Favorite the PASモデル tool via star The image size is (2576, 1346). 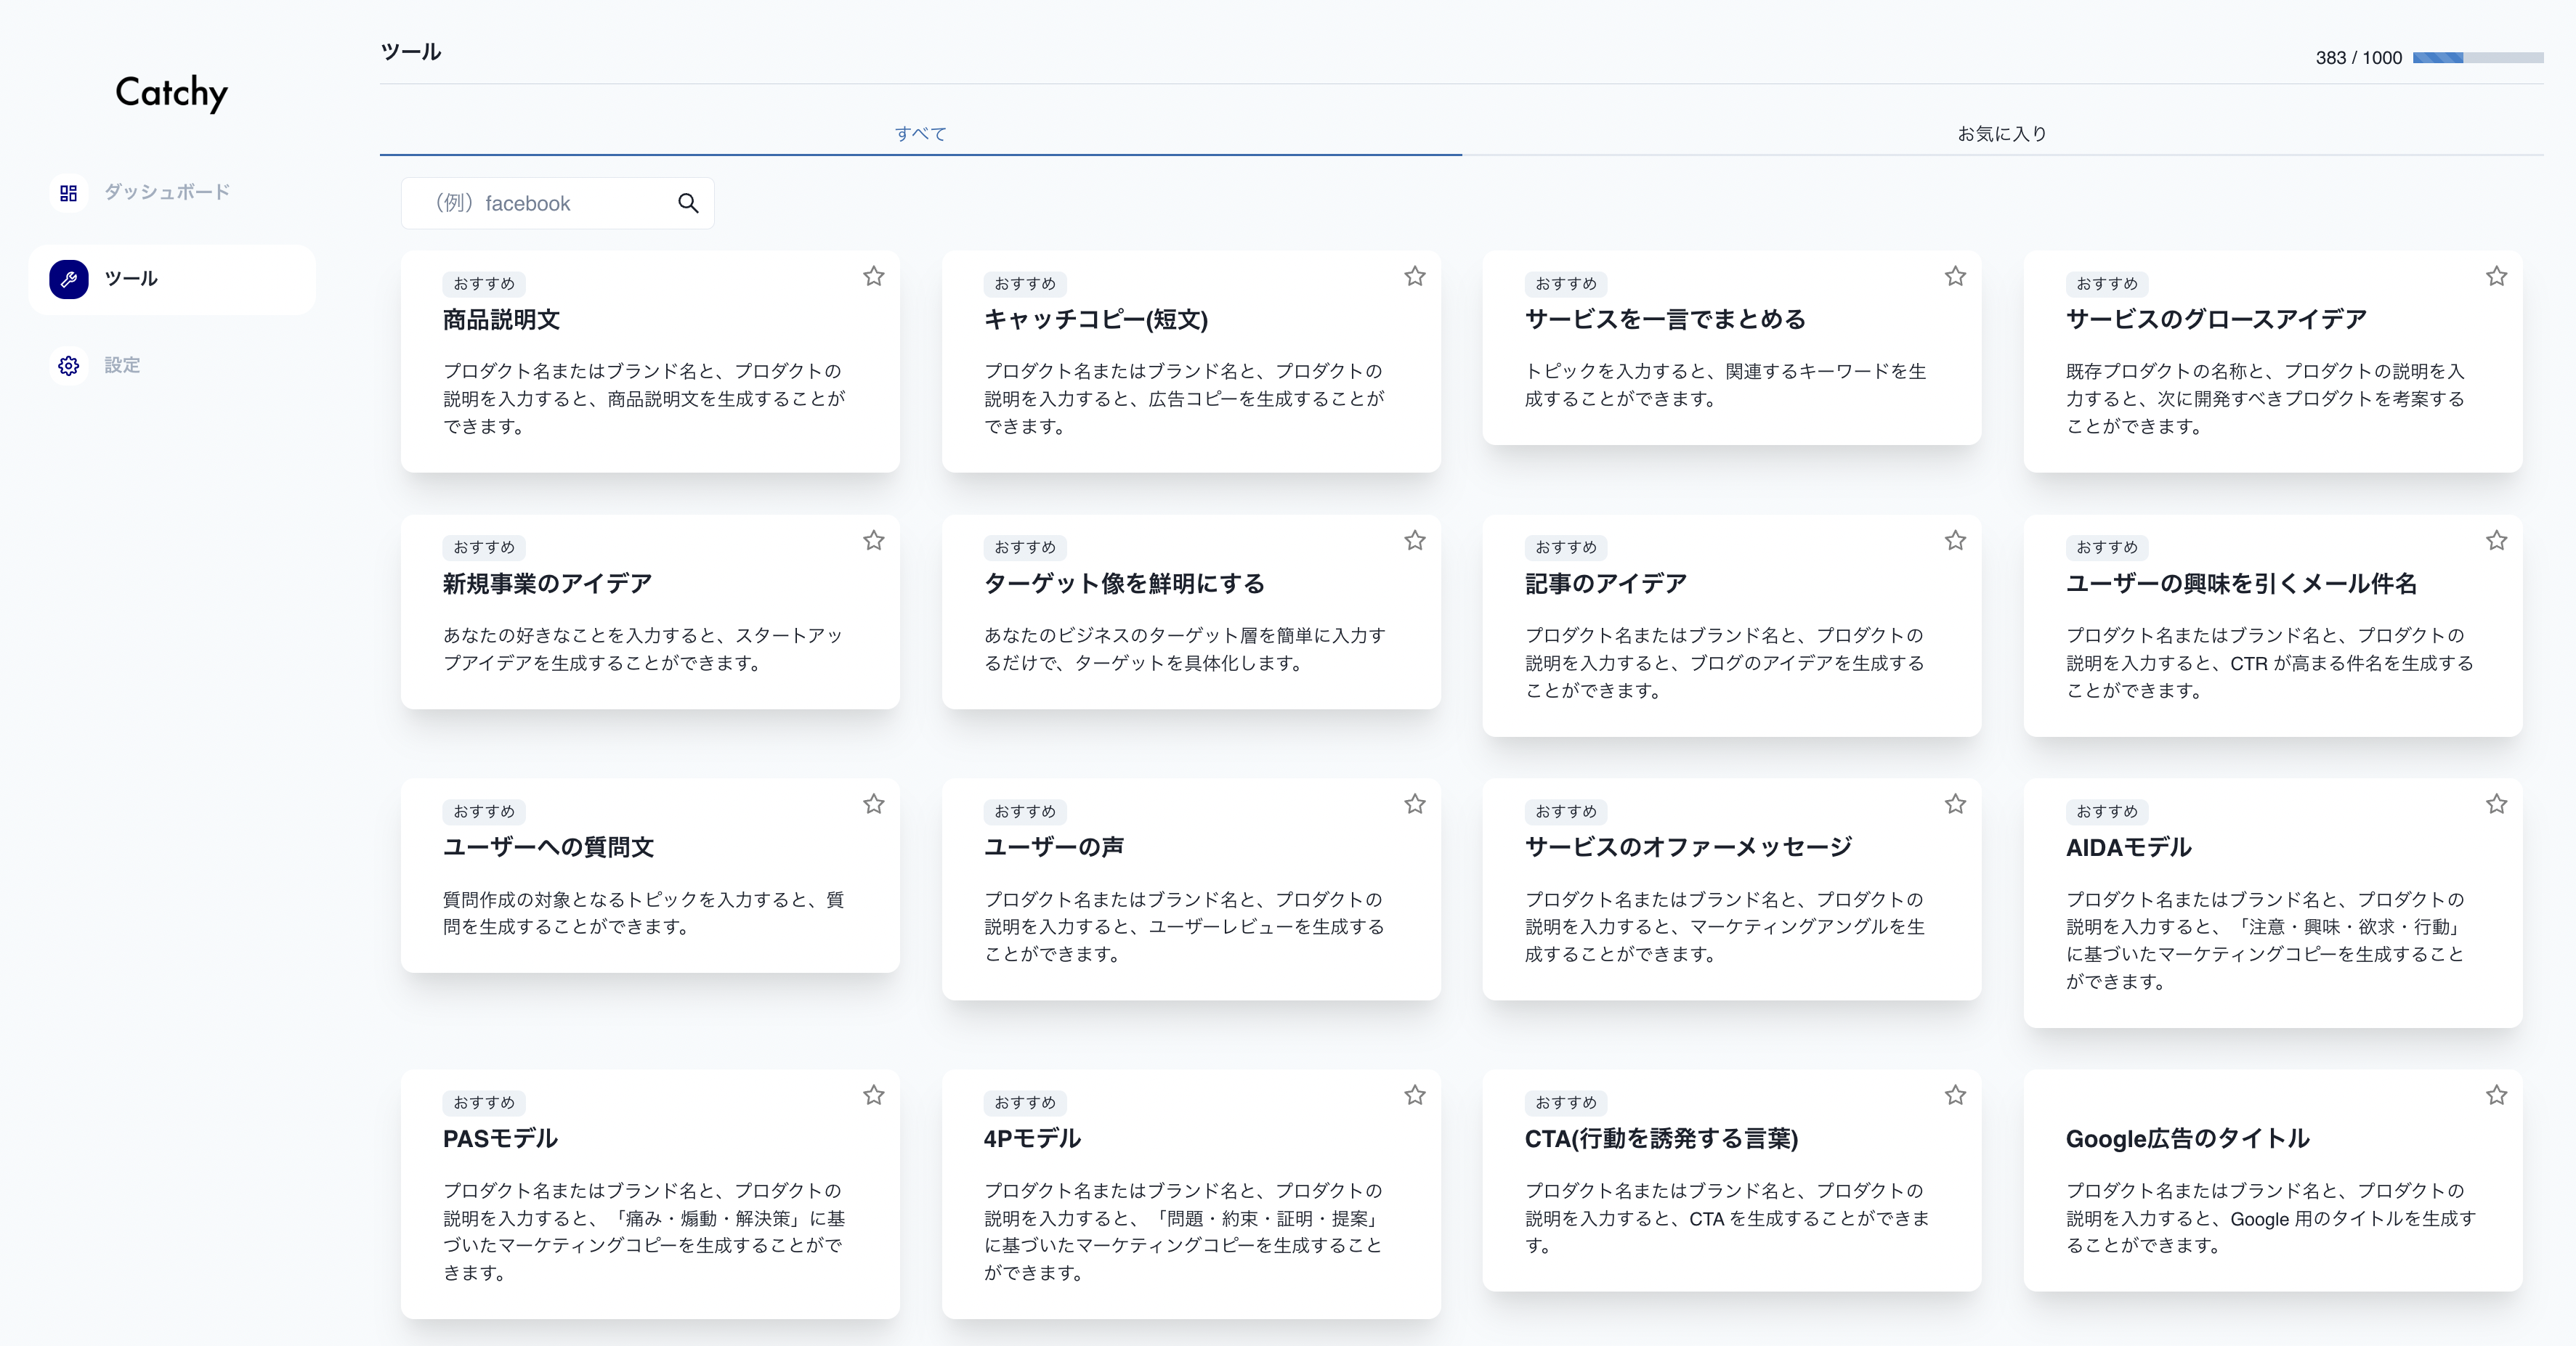(873, 1096)
